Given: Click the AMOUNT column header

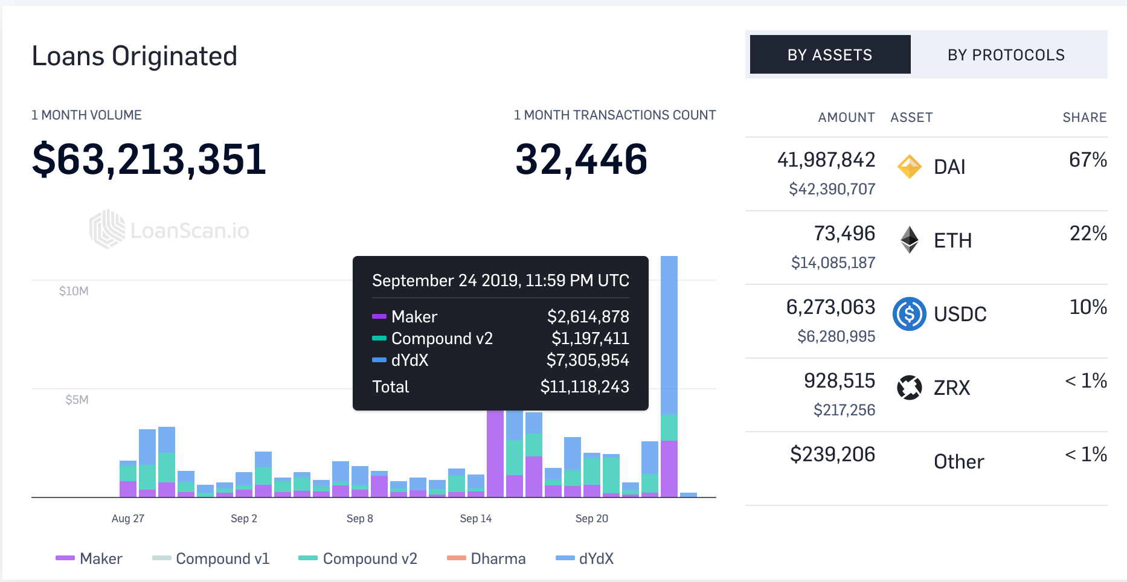Looking at the screenshot, I should [846, 117].
